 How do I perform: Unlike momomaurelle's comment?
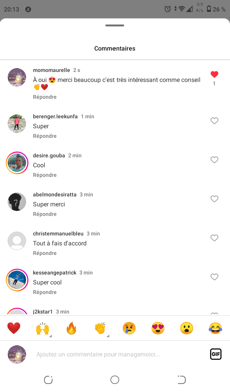click(214, 75)
